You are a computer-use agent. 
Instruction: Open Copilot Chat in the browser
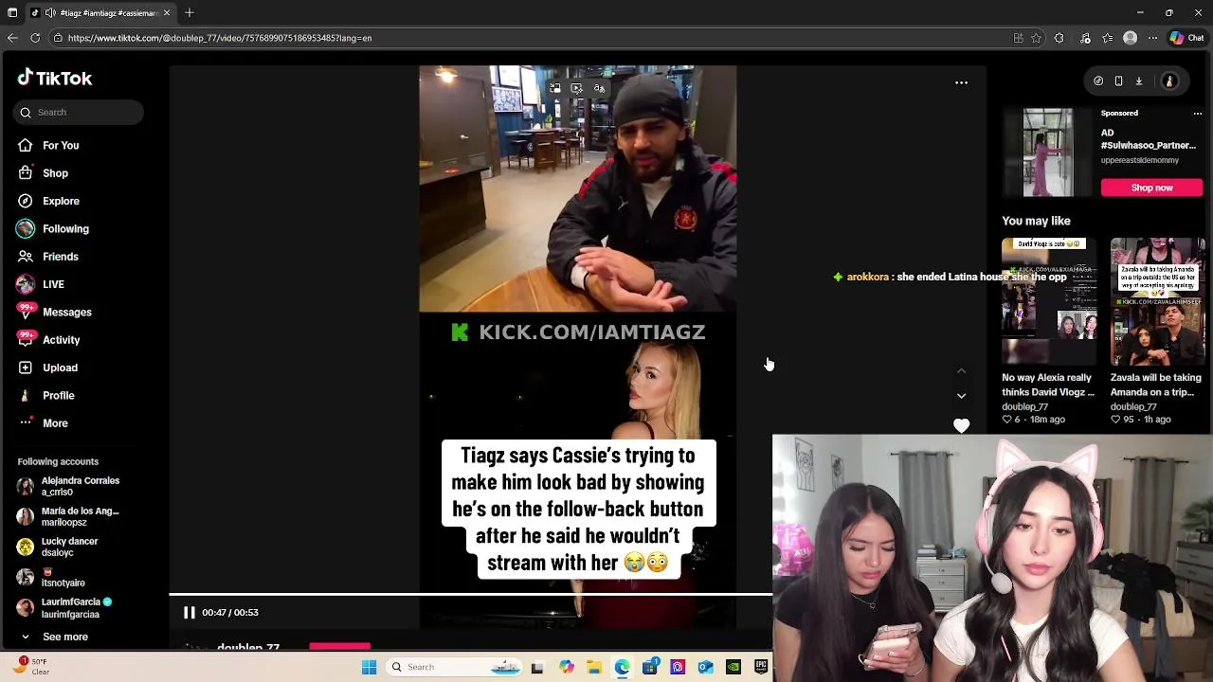tap(1186, 38)
